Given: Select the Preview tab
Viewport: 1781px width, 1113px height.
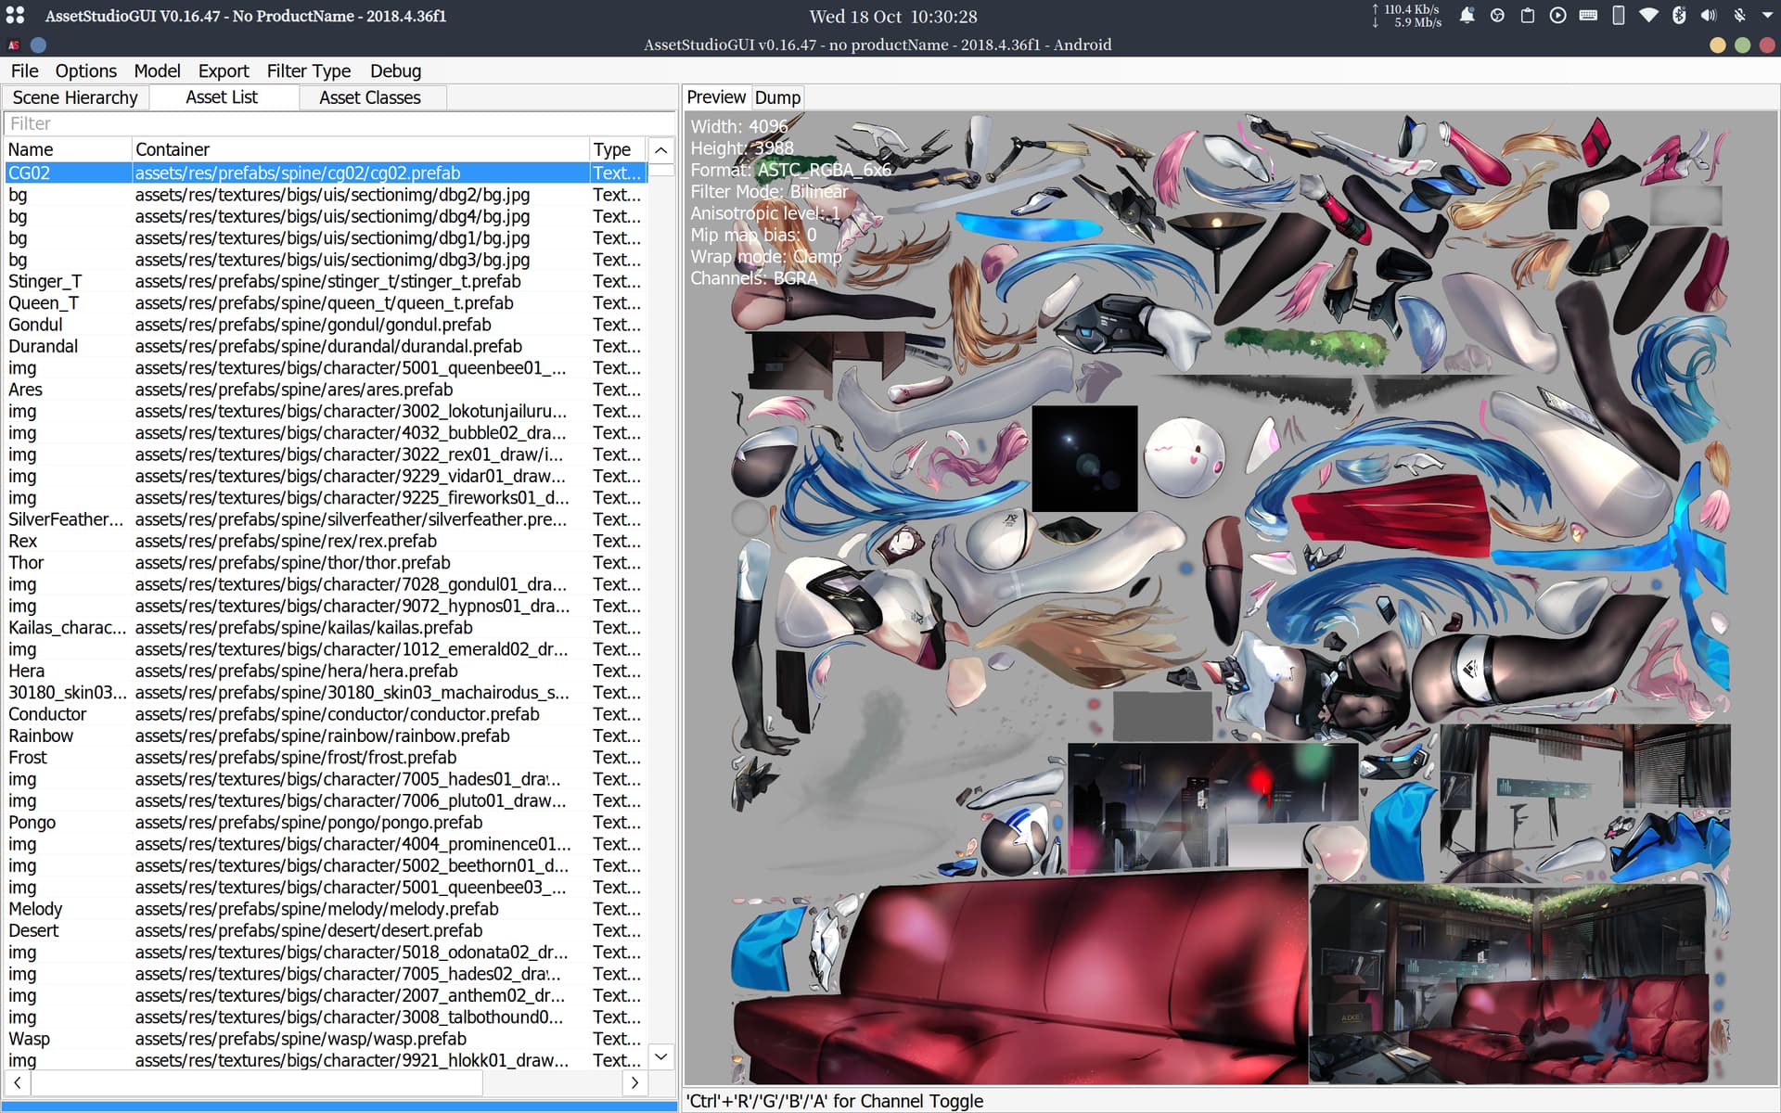Looking at the screenshot, I should coord(716,96).
